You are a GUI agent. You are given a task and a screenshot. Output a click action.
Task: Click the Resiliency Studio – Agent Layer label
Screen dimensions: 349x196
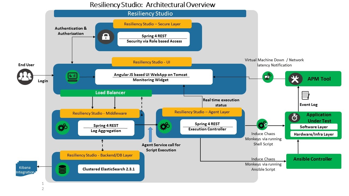pos(202,112)
